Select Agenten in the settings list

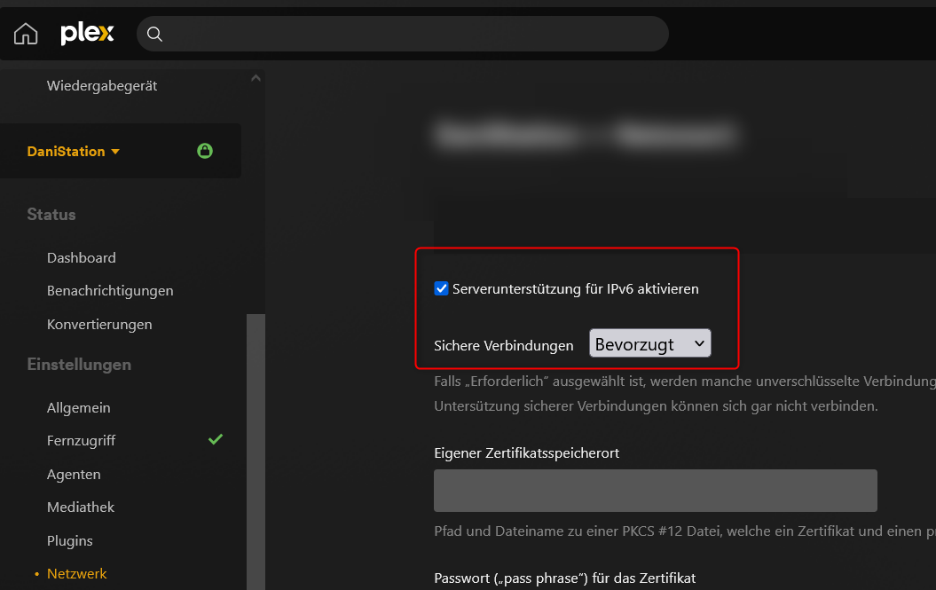[x=74, y=475]
